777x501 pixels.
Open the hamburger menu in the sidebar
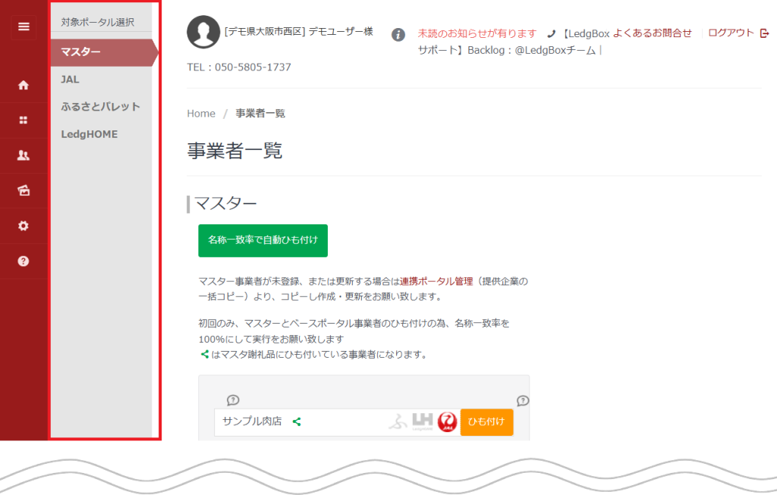click(24, 27)
